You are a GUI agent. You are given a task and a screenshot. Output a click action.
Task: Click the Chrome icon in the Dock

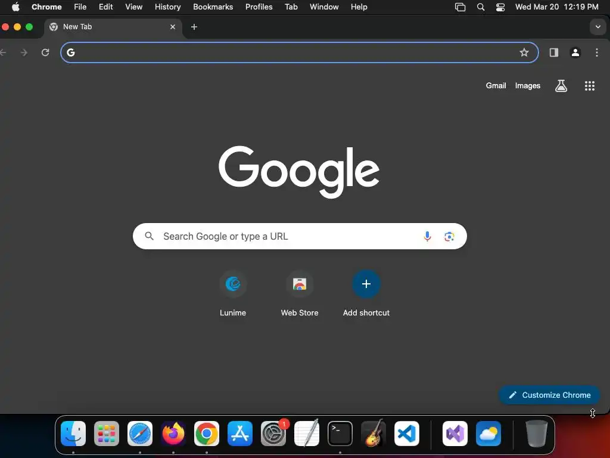[x=207, y=434]
